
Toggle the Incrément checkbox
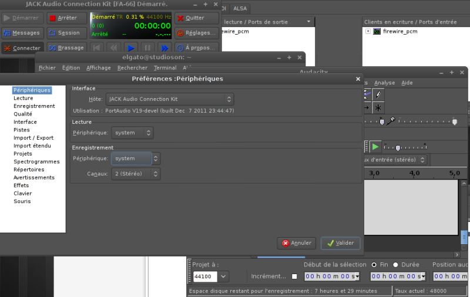tap(294, 276)
